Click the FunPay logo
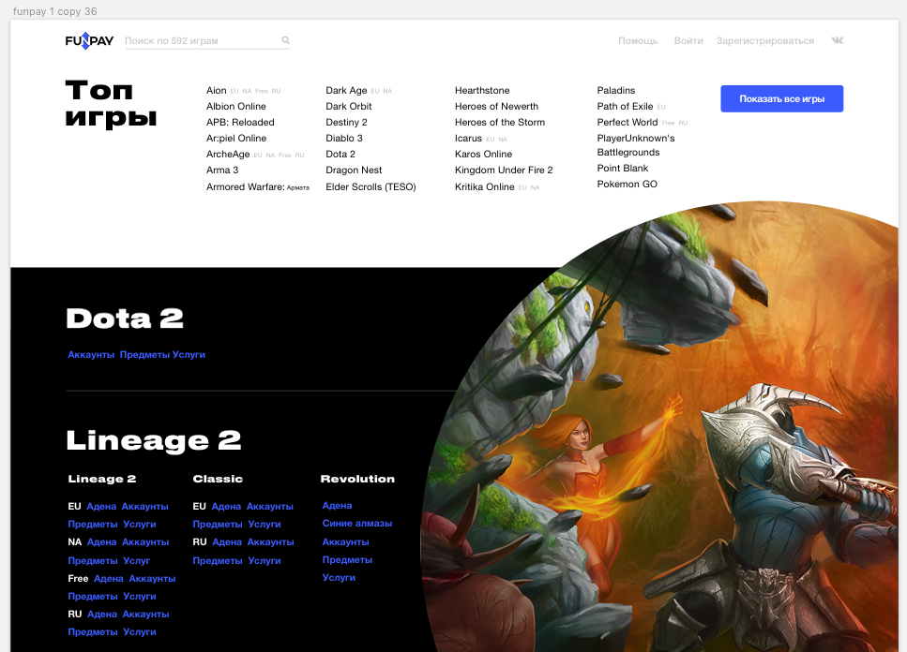Image resolution: width=907 pixels, height=652 pixels. [x=89, y=41]
